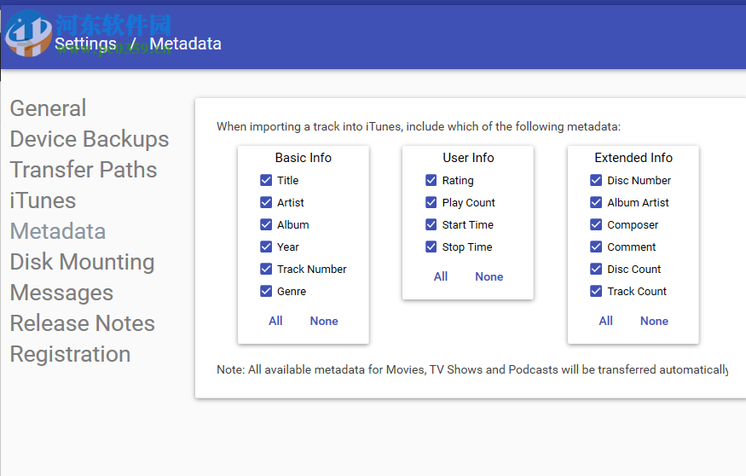
Task: Open the Release Notes page
Action: [x=82, y=323]
